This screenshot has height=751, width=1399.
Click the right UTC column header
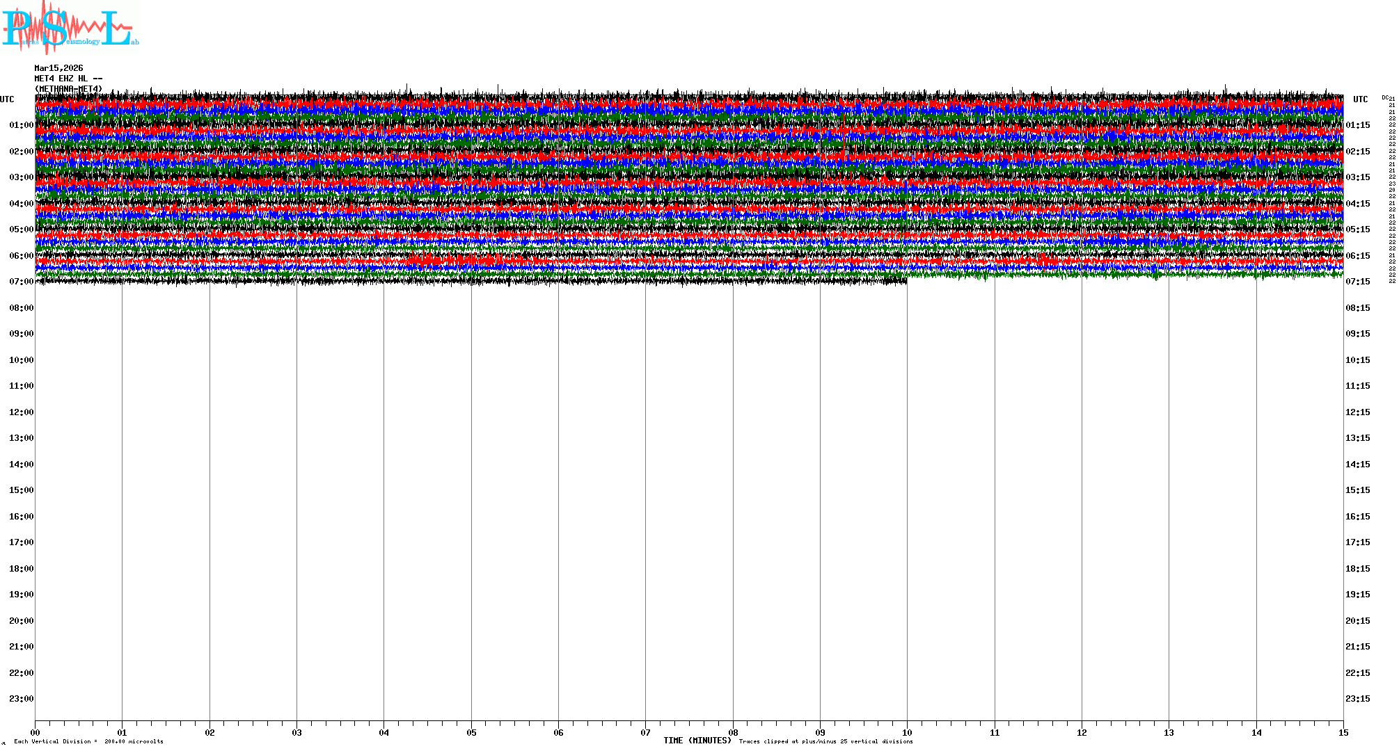click(x=1360, y=99)
